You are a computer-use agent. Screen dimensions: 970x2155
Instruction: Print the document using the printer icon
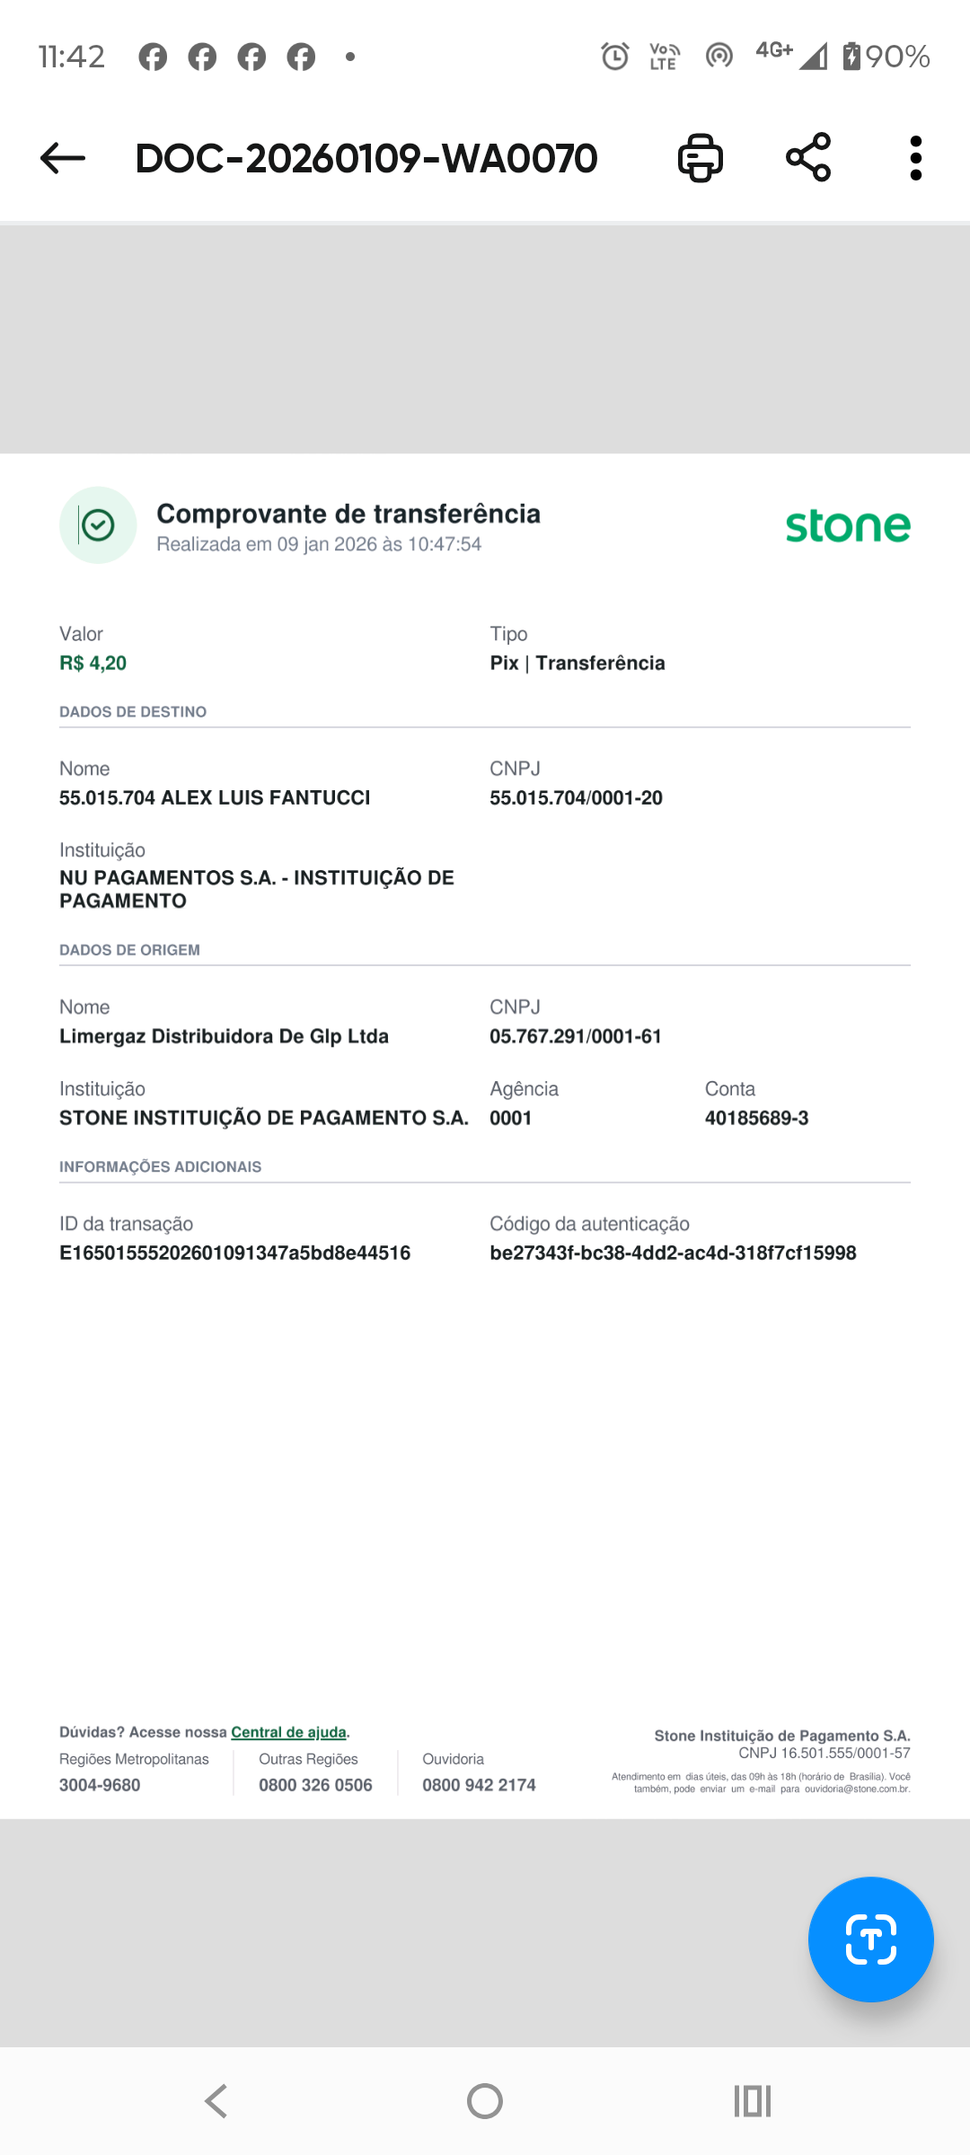click(x=700, y=159)
